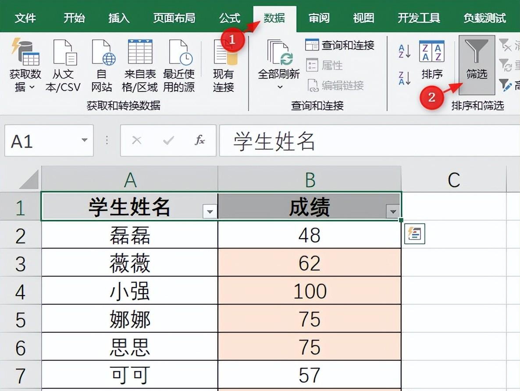Screen dimensions: 520x391
Task: Click the Select All corner triangle
Action: [x=29, y=179]
